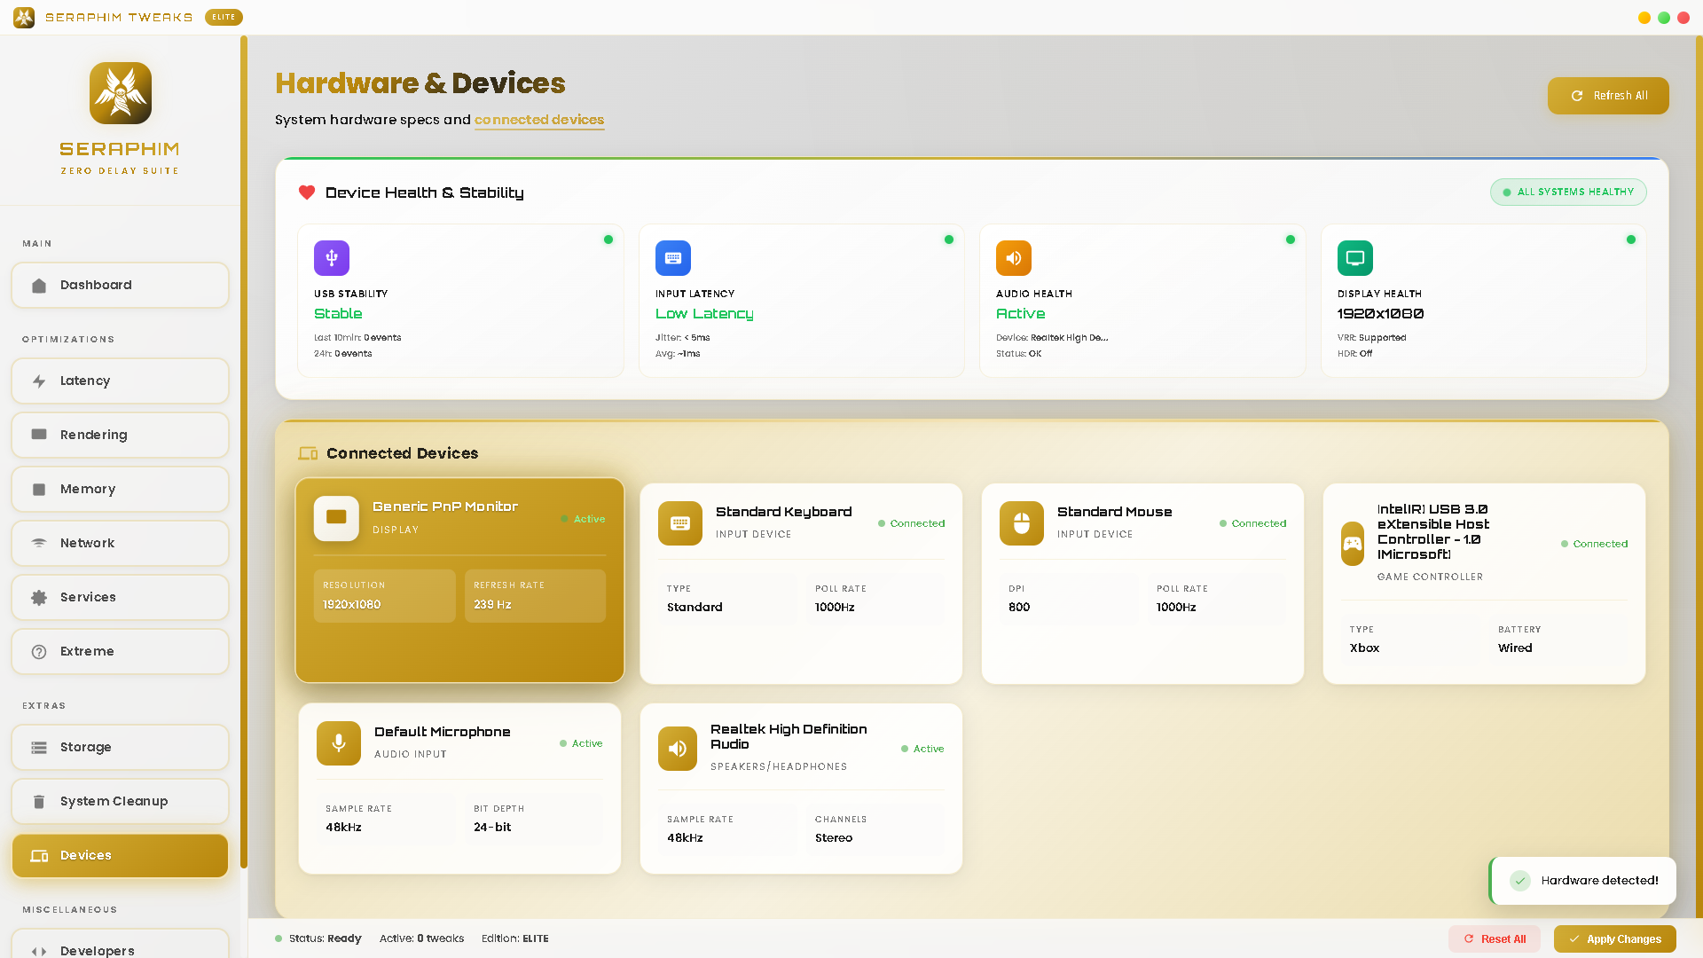The image size is (1703, 958).
Task: Click the orange Audio Health speaker icon
Action: pos(1014,258)
